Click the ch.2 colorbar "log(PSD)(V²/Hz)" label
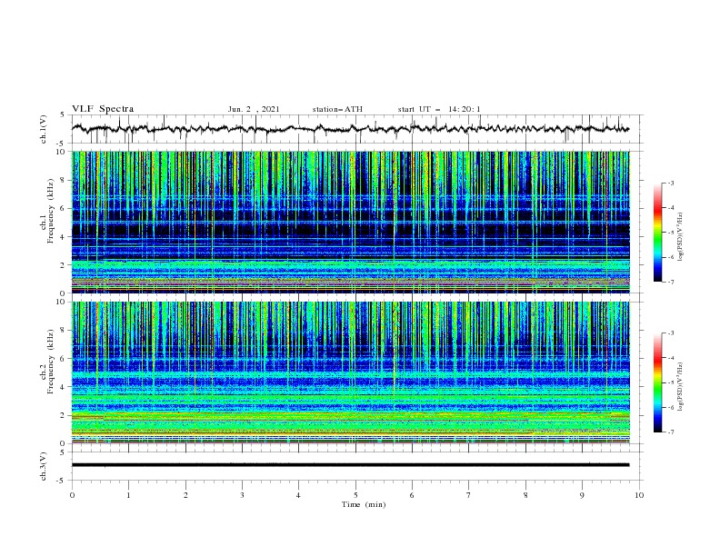Image resolution: width=720 pixels, height=556 pixels. click(680, 387)
